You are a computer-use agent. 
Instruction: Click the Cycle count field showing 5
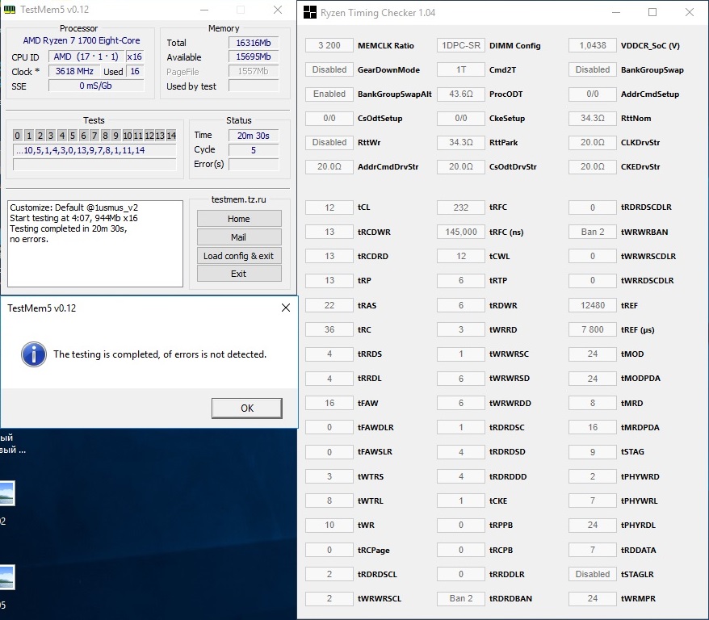tap(254, 150)
